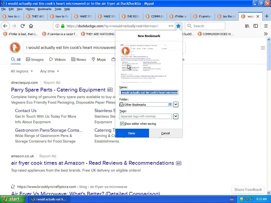Click the magnifier icon in the search box
This screenshot has width=271, height=203.
pyautogui.click(x=189, y=26)
